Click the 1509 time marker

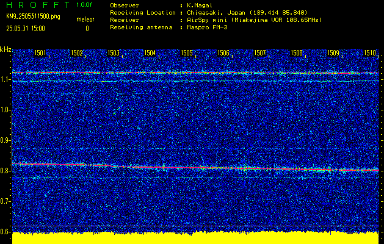click(333, 53)
